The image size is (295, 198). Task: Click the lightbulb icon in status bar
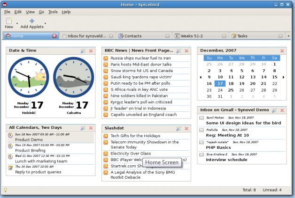6,190
